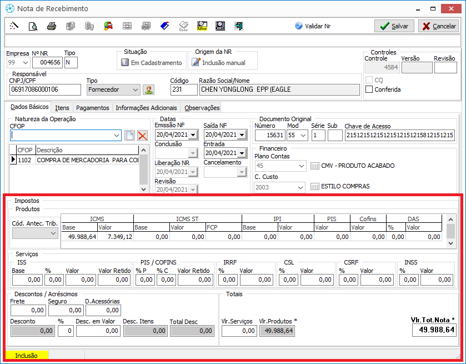Screen dimensions: 466x364
Task: Click the greyed grid table toolbar icon
Action: (x=127, y=26)
